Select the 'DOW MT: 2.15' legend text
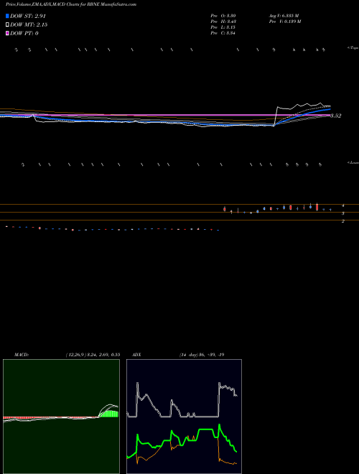Screen dimensions: 359x474 (29, 25)
